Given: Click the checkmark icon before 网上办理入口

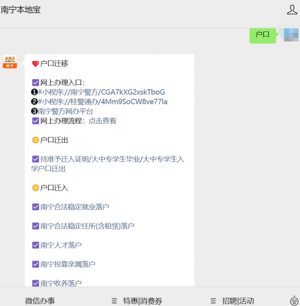Looking at the screenshot, I should [x=35, y=83].
